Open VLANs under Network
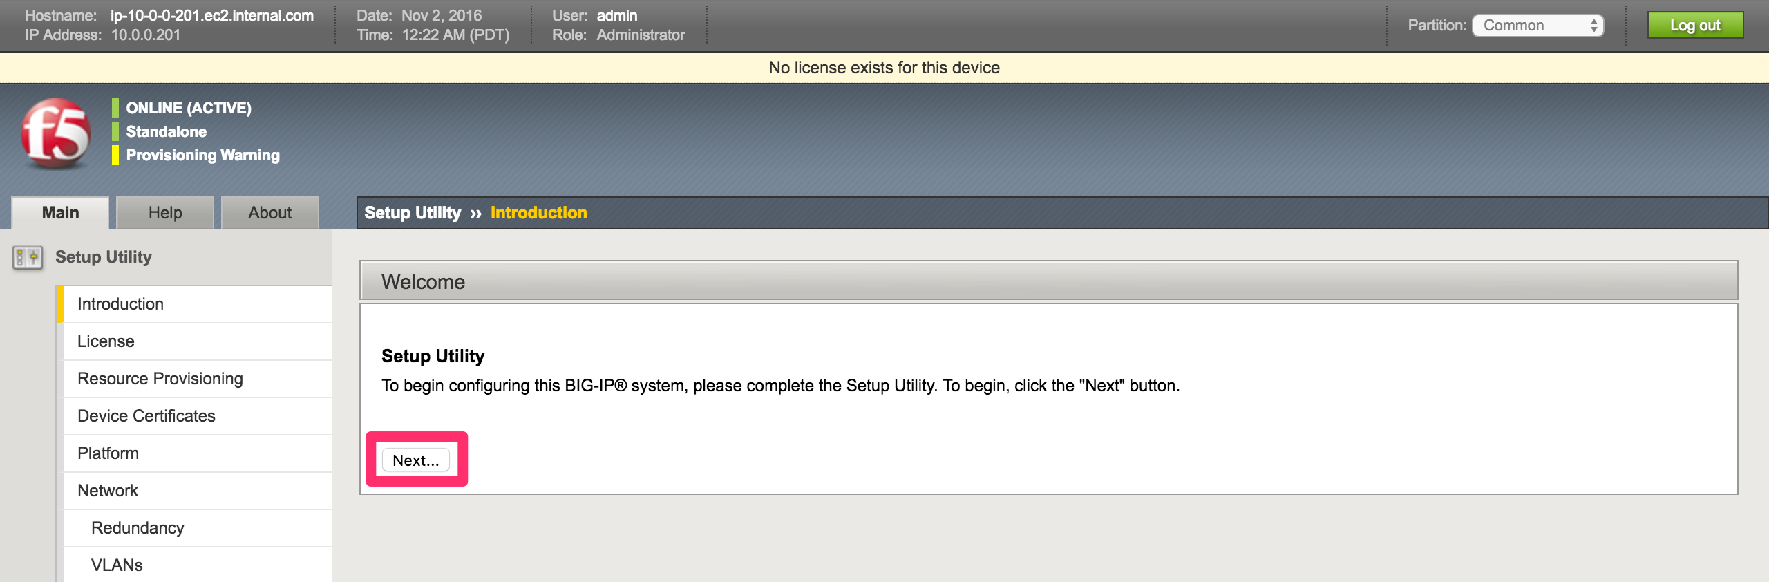The height and width of the screenshot is (582, 1769). point(198,565)
